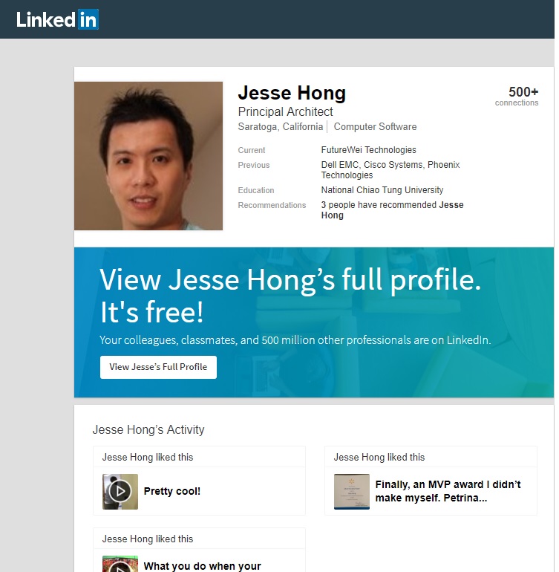Select the Principal Architect headline

285,111
